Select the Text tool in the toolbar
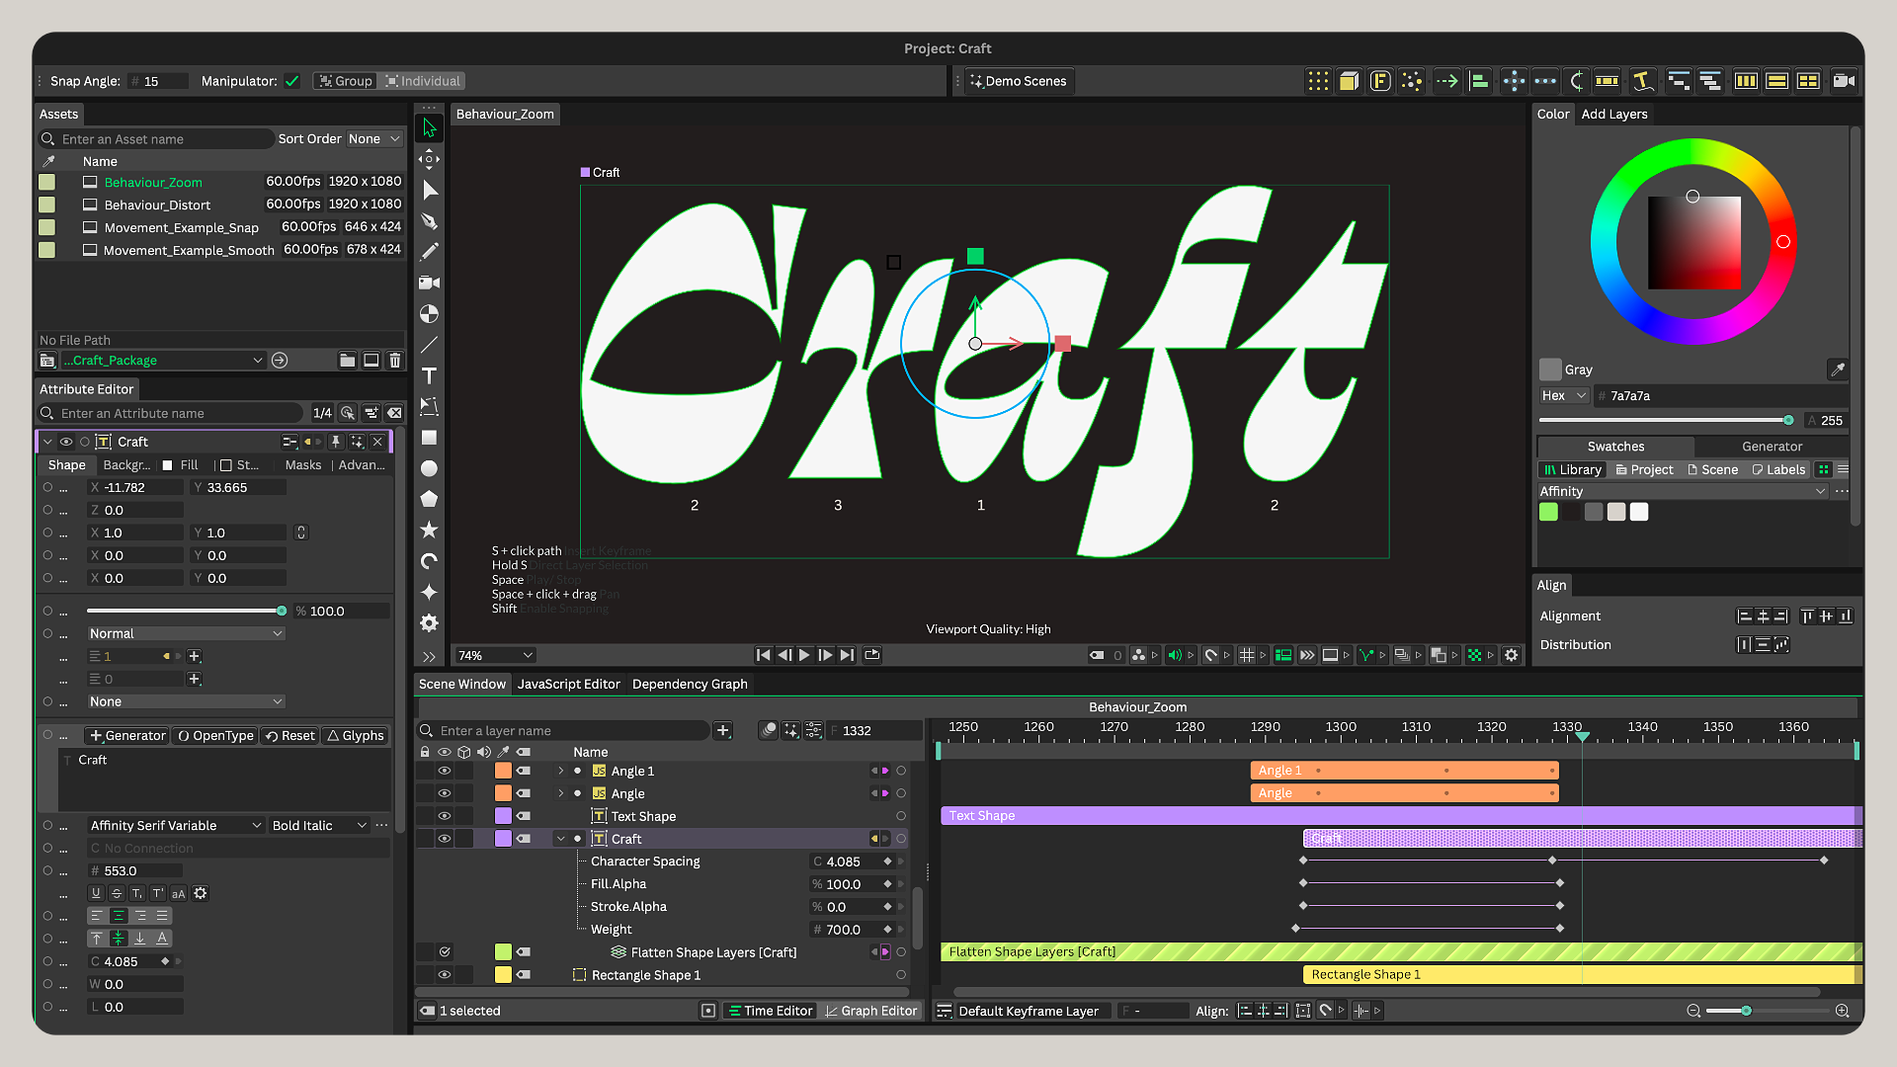Screen dimensions: 1897x1067 pyautogui.click(x=429, y=376)
